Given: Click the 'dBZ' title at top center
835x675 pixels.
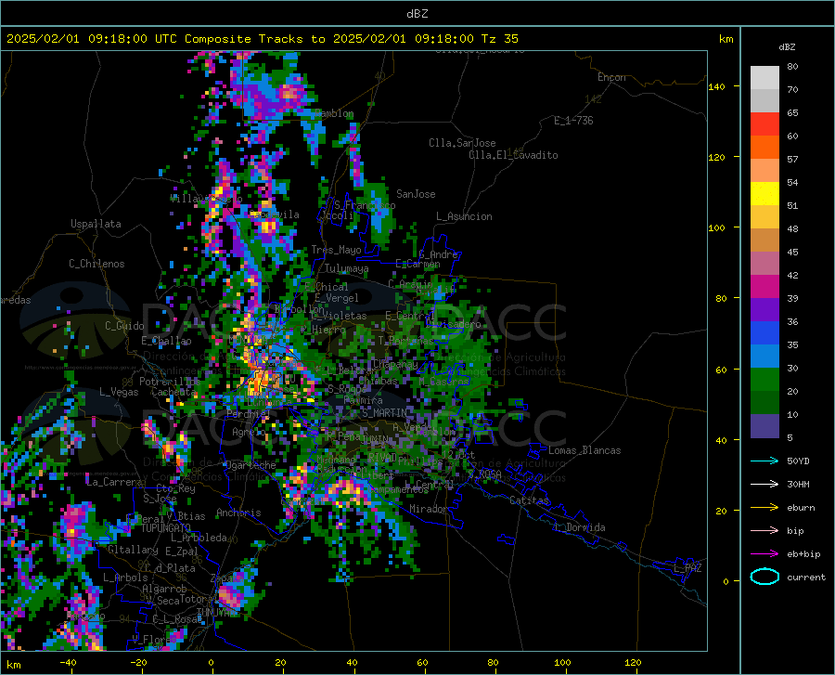Looking at the screenshot, I should click(x=417, y=14).
